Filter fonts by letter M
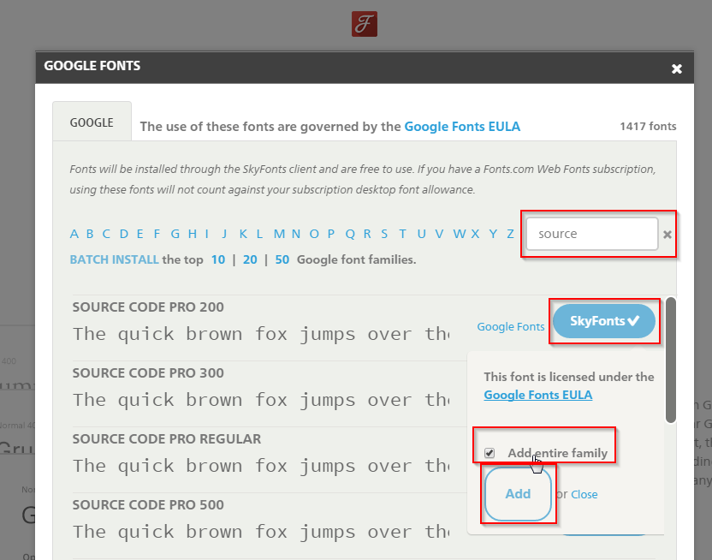The image size is (712, 560). [279, 234]
